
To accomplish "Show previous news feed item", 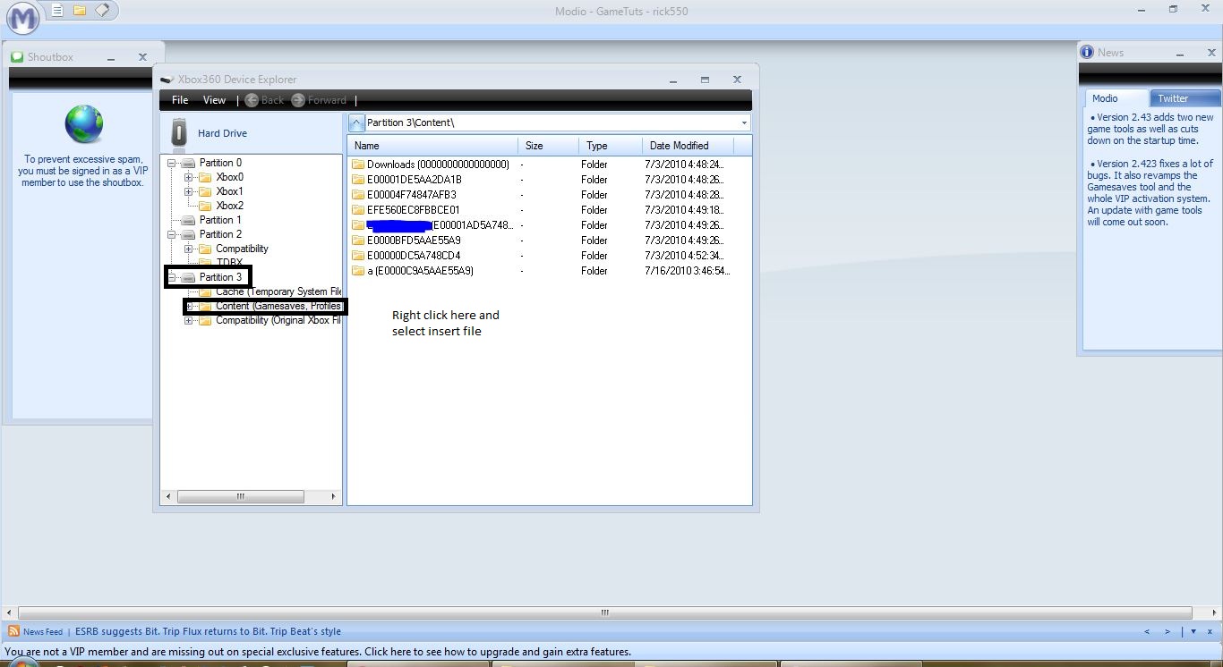I will coord(1147,631).
